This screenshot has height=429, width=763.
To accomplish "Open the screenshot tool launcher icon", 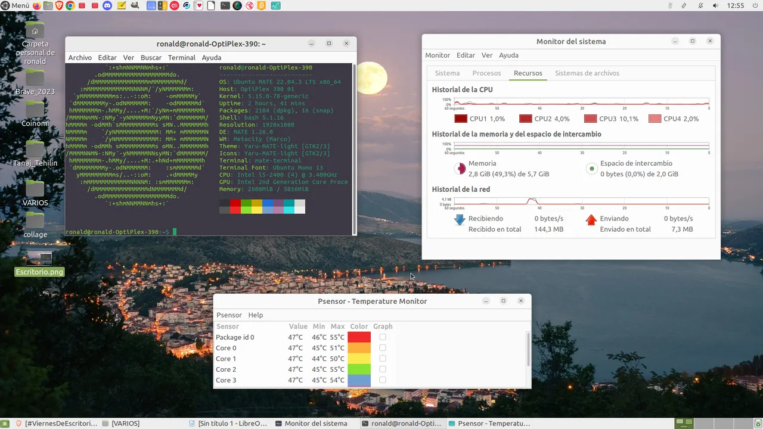I will pyautogui.click(x=151, y=5).
